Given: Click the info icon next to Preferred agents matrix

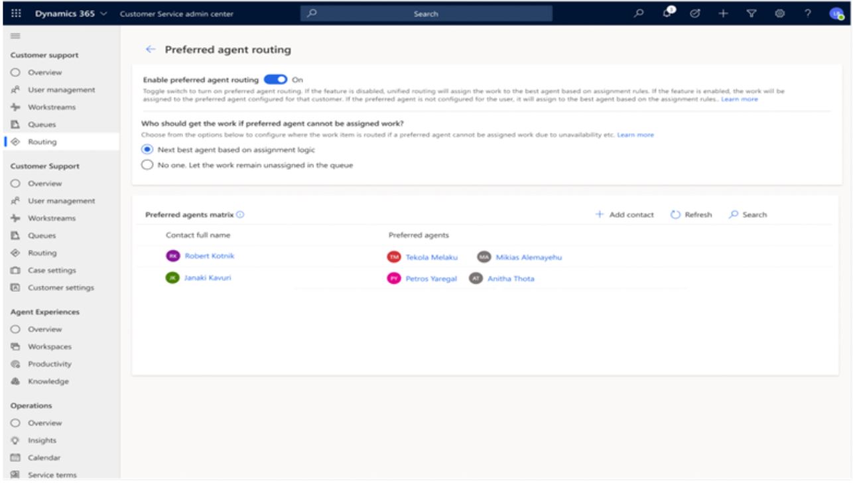Looking at the screenshot, I should tap(240, 215).
